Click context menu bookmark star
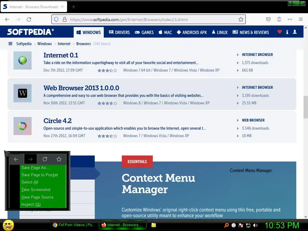Screen dimensions: 308x231 pyautogui.click(x=59, y=159)
